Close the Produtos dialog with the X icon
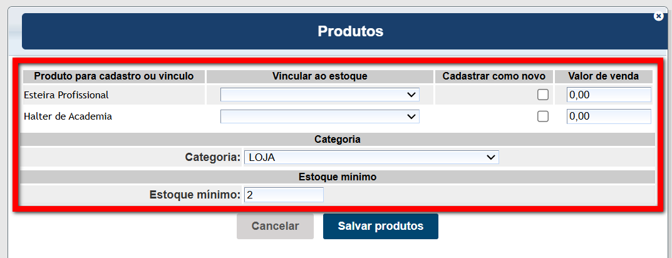Image resolution: width=672 pixels, height=258 pixels. (x=658, y=16)
